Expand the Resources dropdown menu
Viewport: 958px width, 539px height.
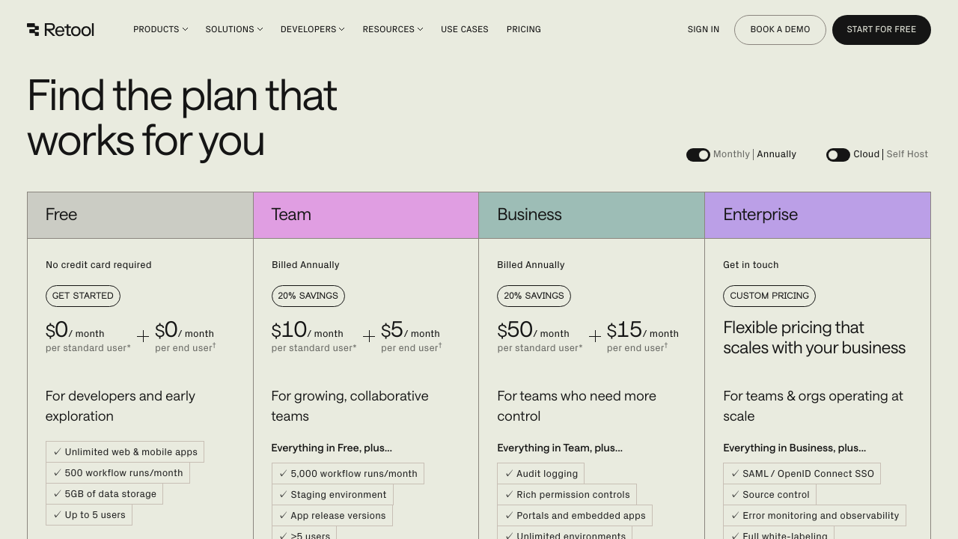(392, 29)
